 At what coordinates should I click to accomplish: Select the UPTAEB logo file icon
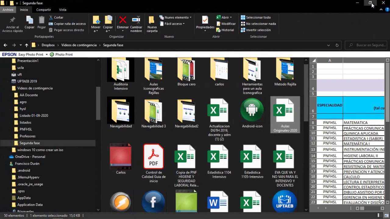point(285,201)
